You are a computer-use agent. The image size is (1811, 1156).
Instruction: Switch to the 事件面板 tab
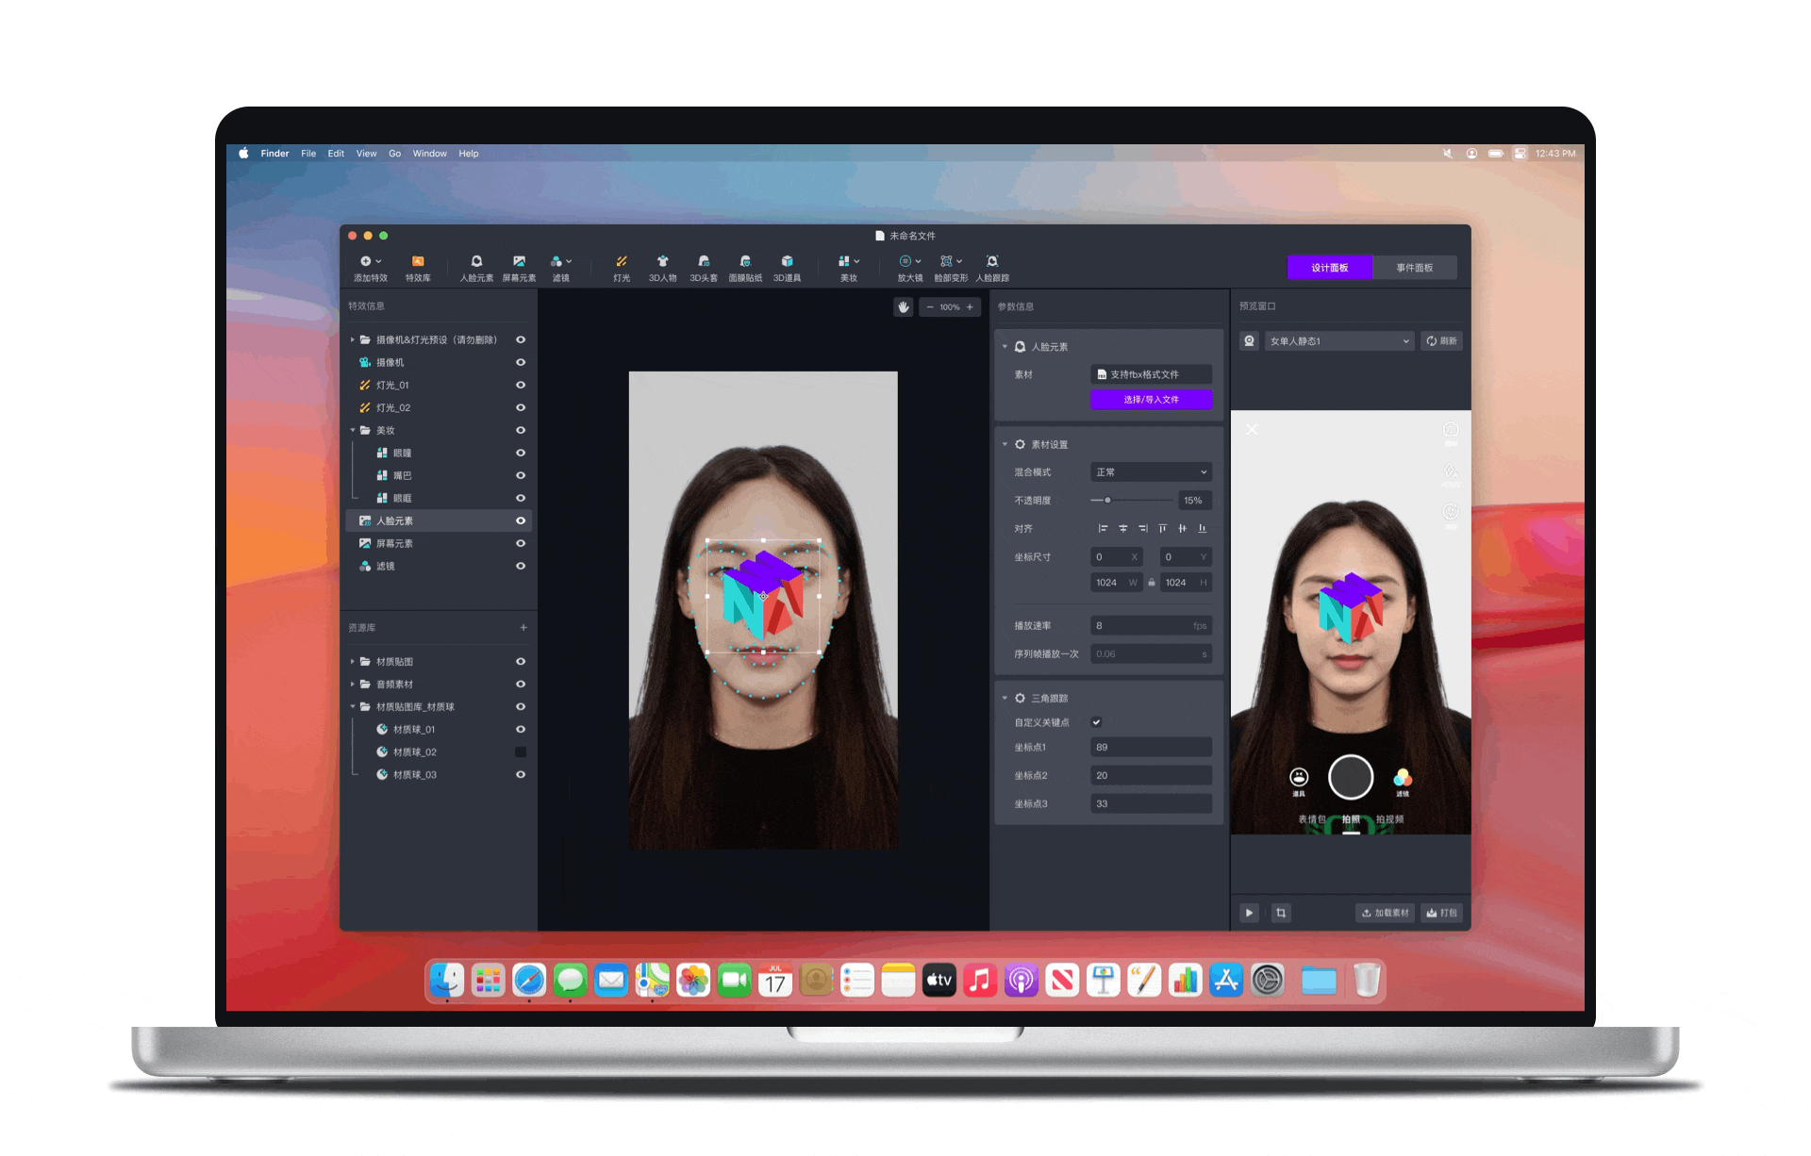click(x=1414, y=268)
